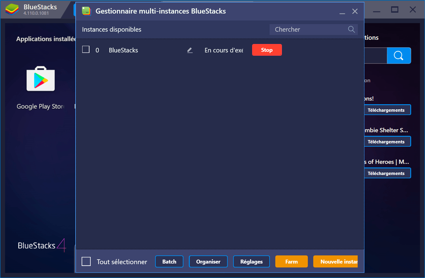Click Google Play Store label
This screenshot has width=425, height=278.
tap(40, 106)
